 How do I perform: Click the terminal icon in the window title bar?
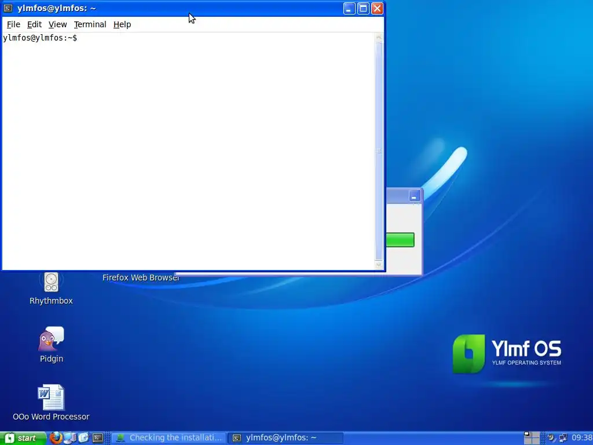8,8
